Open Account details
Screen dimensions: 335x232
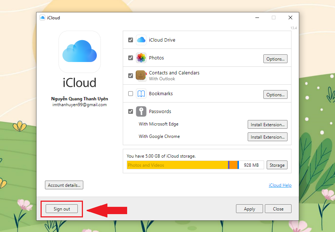coord(64,185)
